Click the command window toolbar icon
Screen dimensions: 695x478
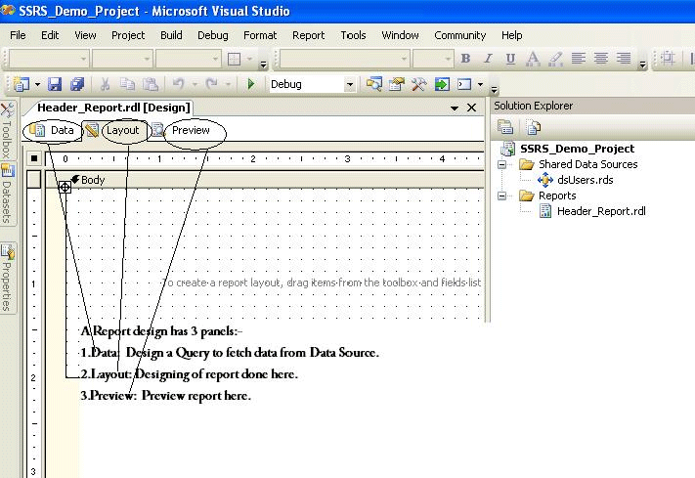(x=464, y=84)
